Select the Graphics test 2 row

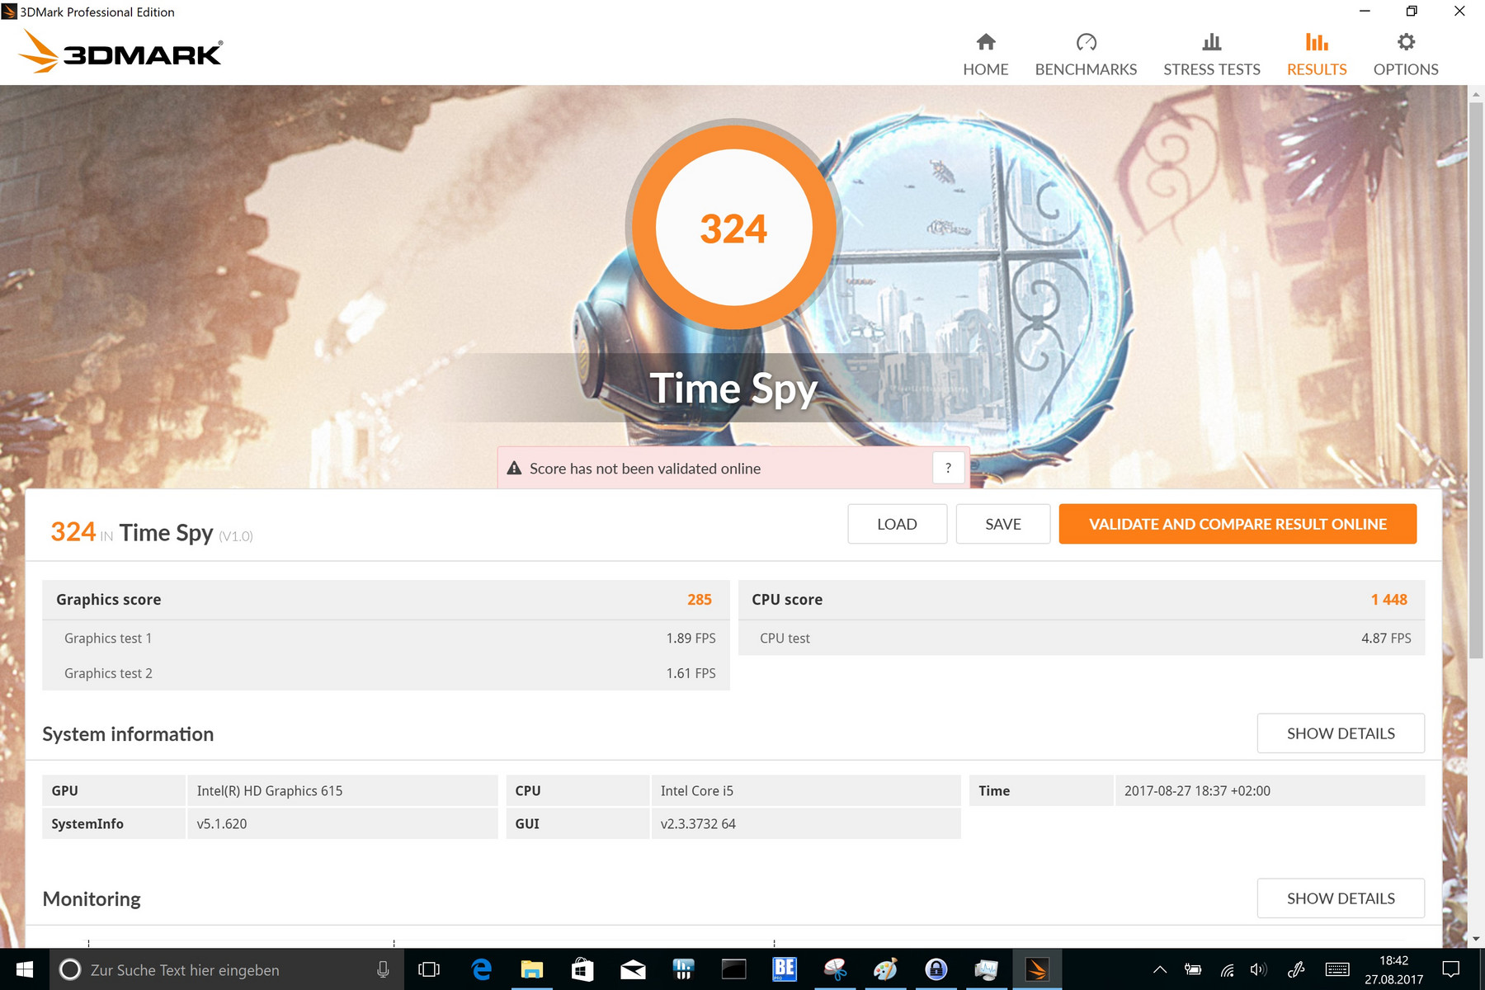point(386,673)
